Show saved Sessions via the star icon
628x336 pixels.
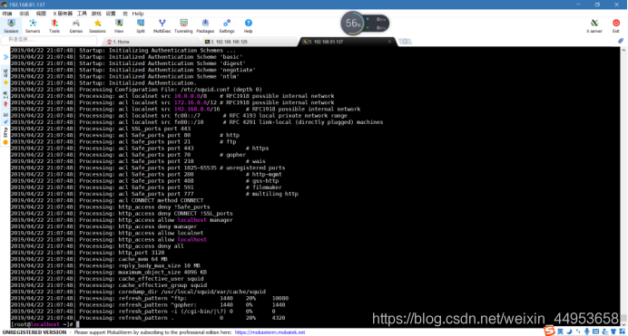click(97, 26)
